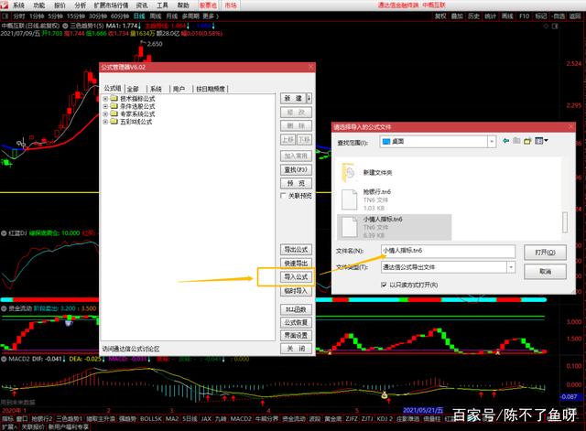Switch to 按日期频度 tab
586x431 pixels.
pyautogui.click(x=211, y=89)
